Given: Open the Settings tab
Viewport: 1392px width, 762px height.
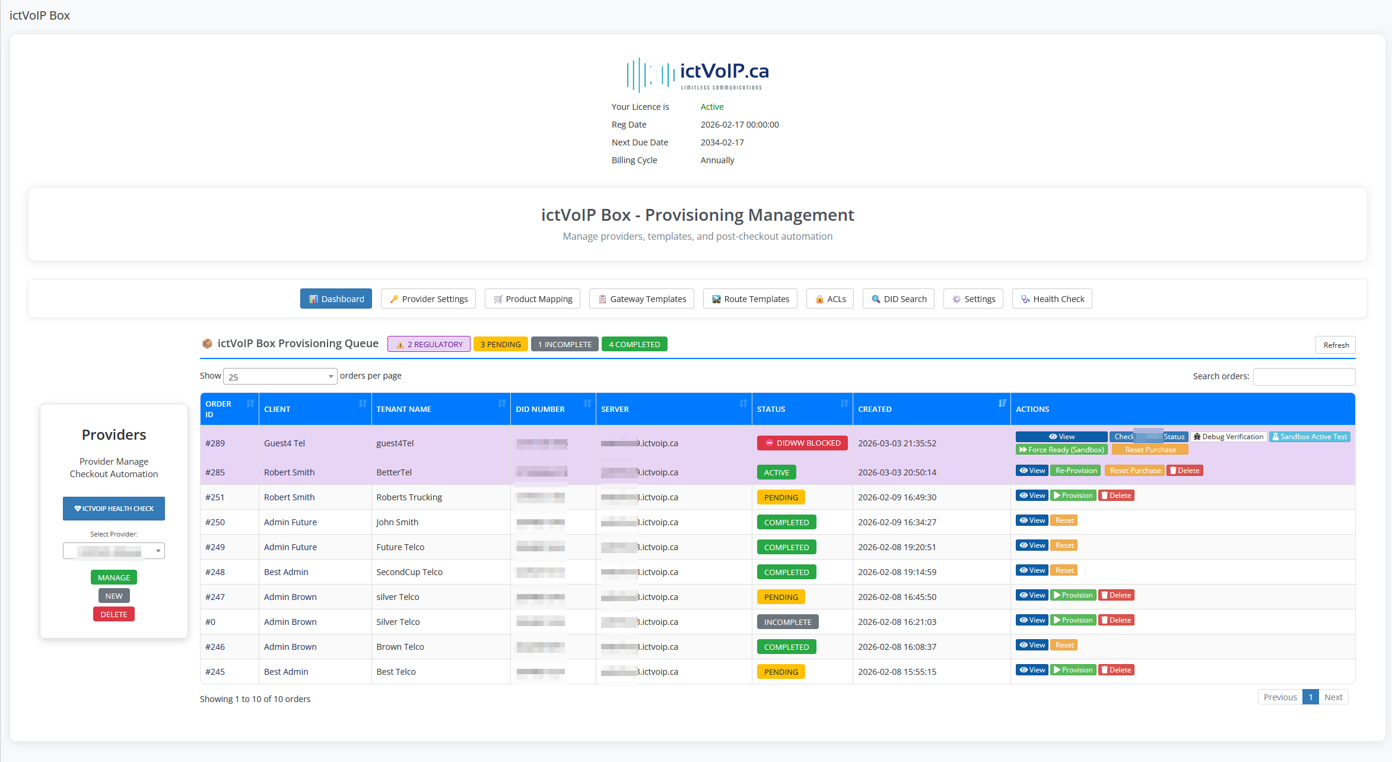Looking at the screenshot, I should click(973, 299).
